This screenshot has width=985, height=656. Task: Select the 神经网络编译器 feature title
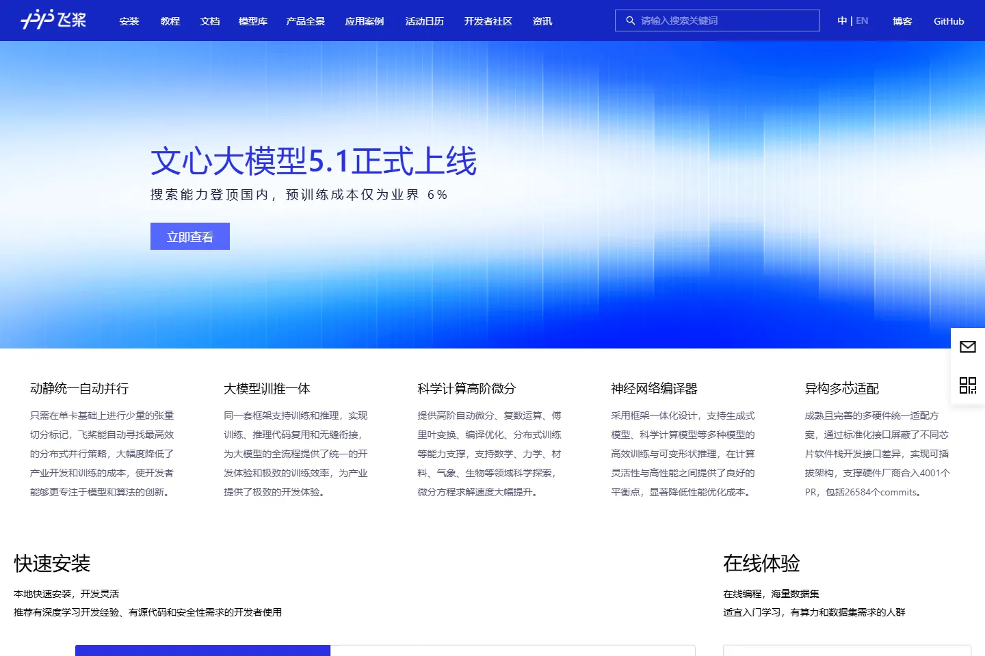654,388
